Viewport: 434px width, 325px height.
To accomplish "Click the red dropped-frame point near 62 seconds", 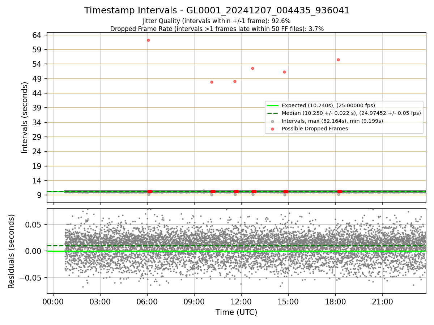I will click(148, 40).
